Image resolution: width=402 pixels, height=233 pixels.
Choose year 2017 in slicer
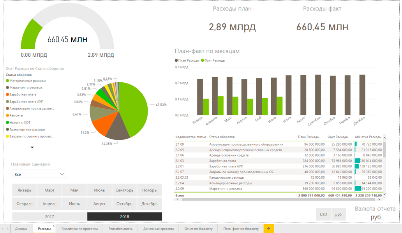49,216
